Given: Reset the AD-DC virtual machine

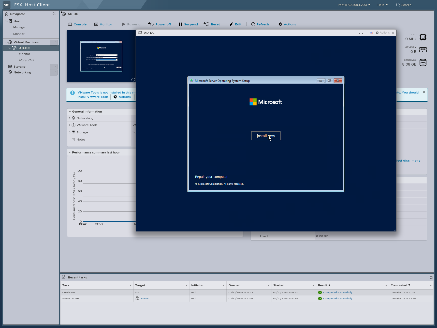Looking at the screenshot, I should click(212, 24).
